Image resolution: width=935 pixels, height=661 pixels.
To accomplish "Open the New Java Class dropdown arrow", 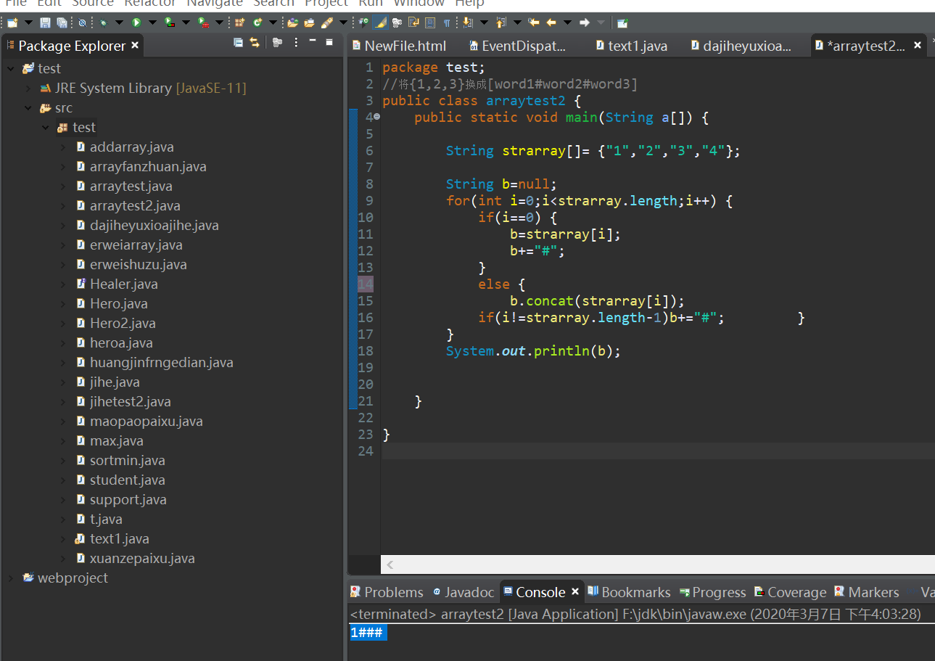I will tap(273, 22).
